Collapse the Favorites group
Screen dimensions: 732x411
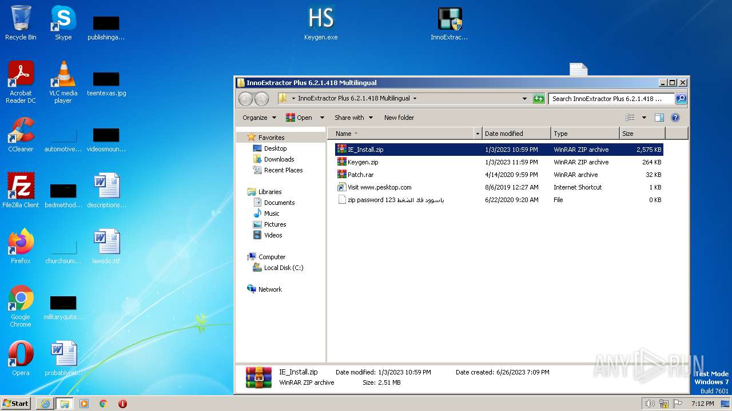coord(271,138)
